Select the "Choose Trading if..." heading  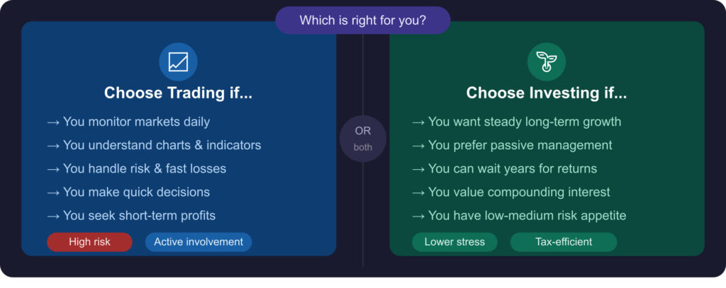[x=178, y=93]
